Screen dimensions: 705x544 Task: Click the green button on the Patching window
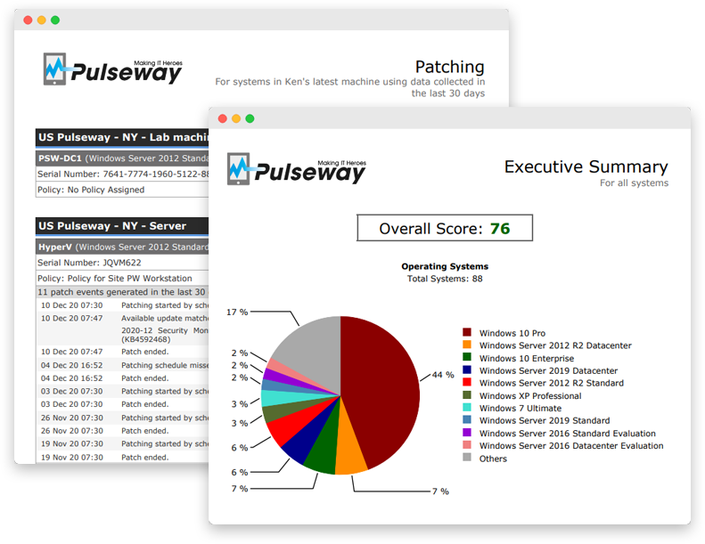[x=56, y=20]
